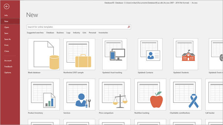
Task: Open the Northwind 2007 sample template
Action: point(79,54)
